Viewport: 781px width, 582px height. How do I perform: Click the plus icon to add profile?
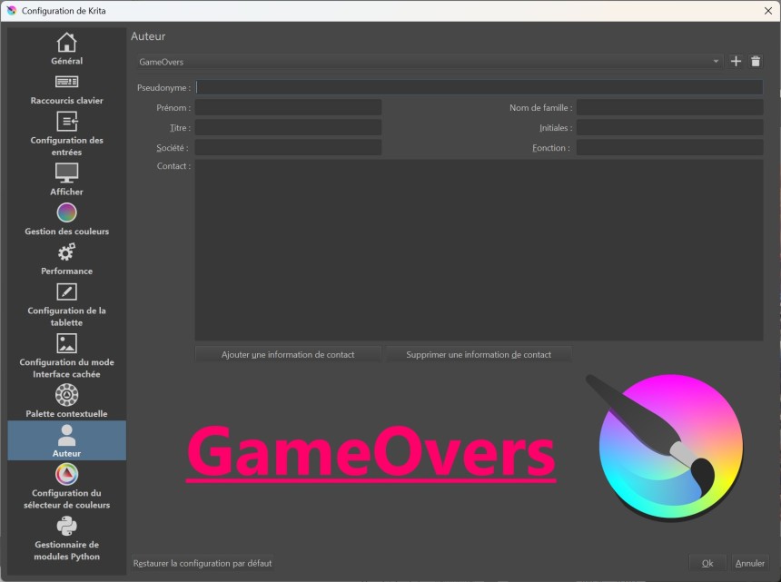[x=736, y=62]
